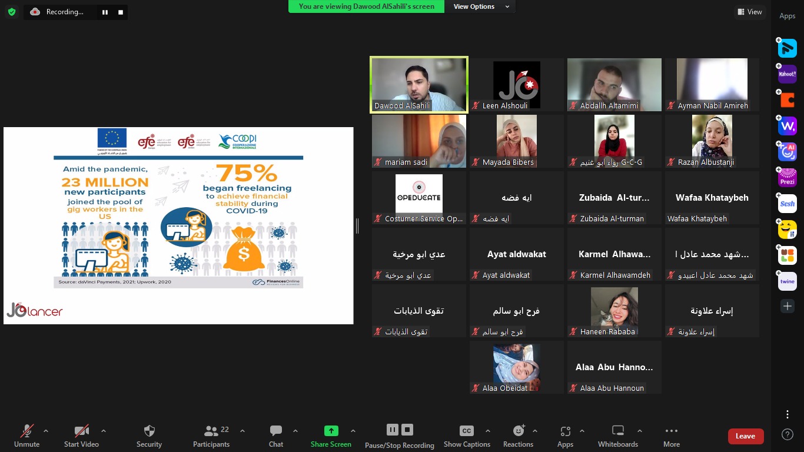804x452 pixels.
Task: Expand audio settings arrow beside Unmute
Action: [x=46, y=431]
